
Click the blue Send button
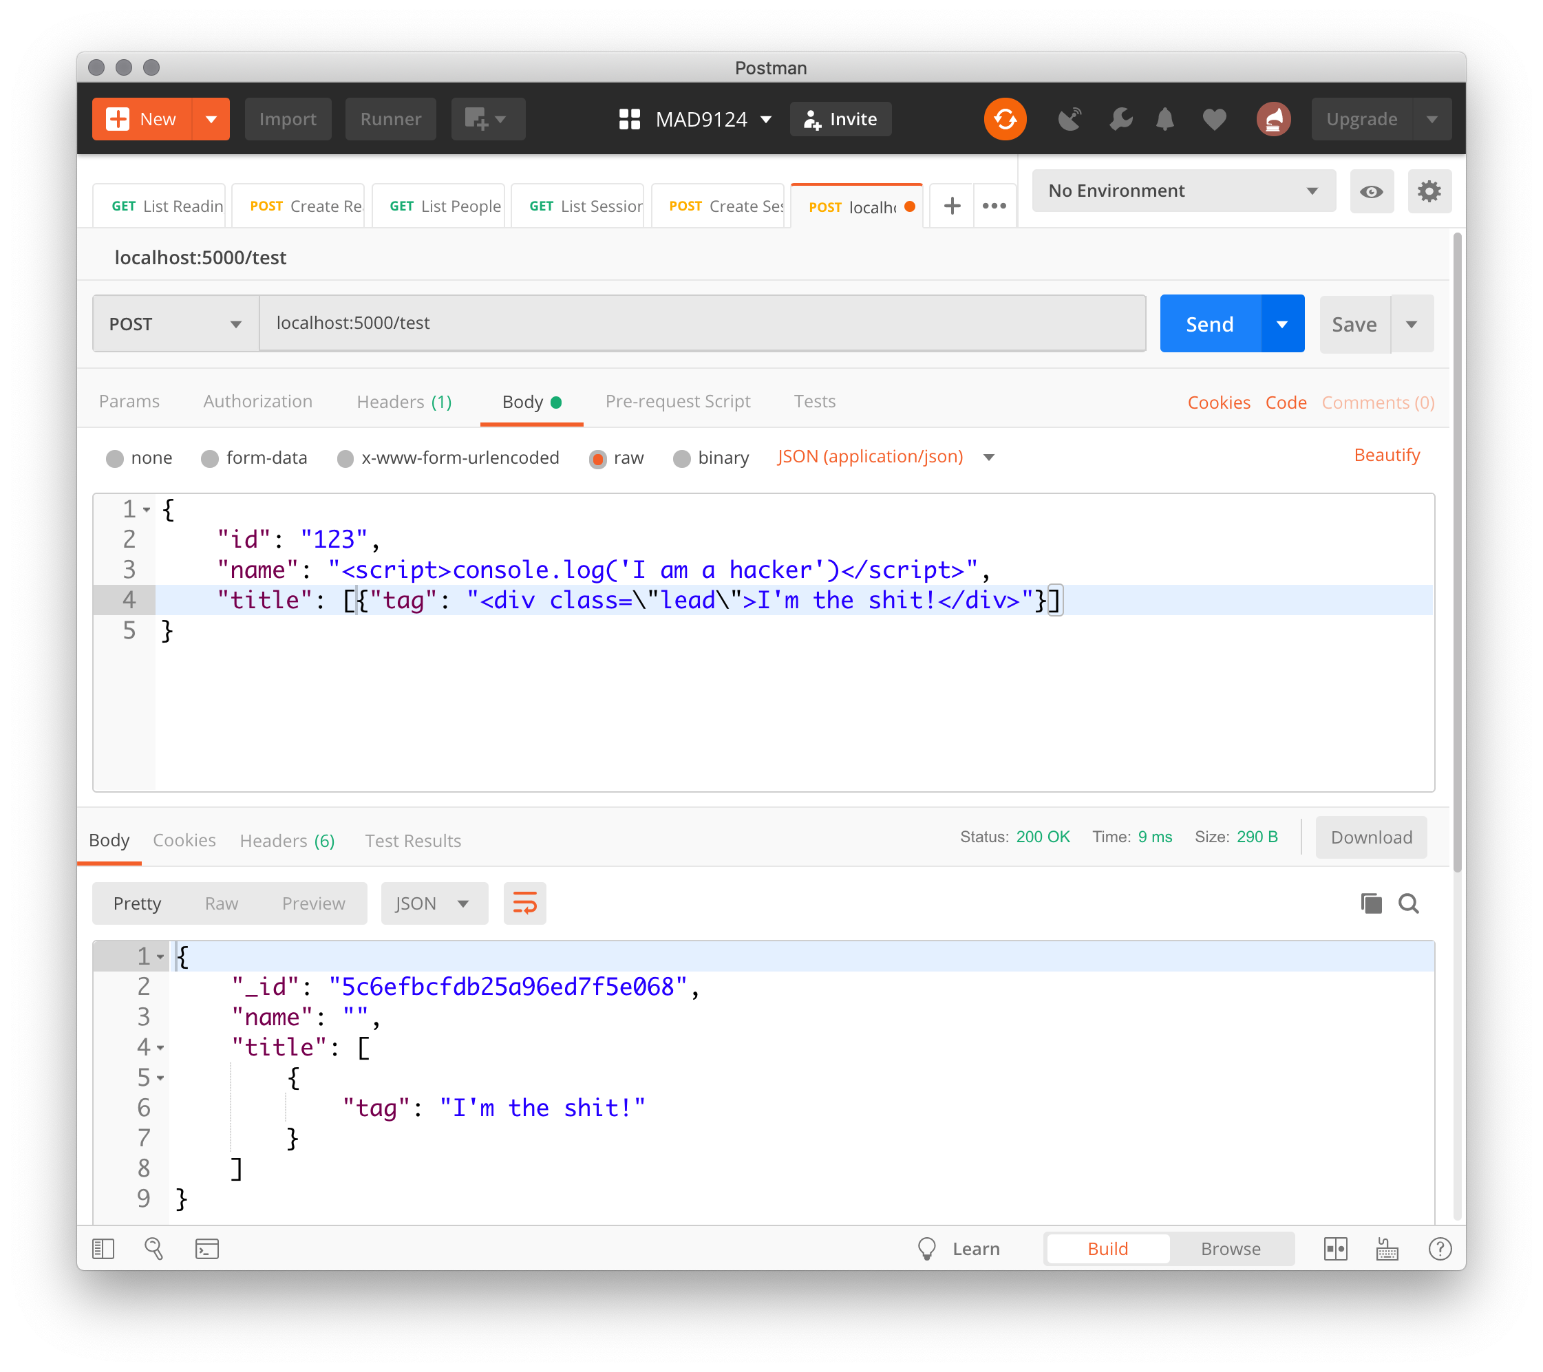(1209, 324)
